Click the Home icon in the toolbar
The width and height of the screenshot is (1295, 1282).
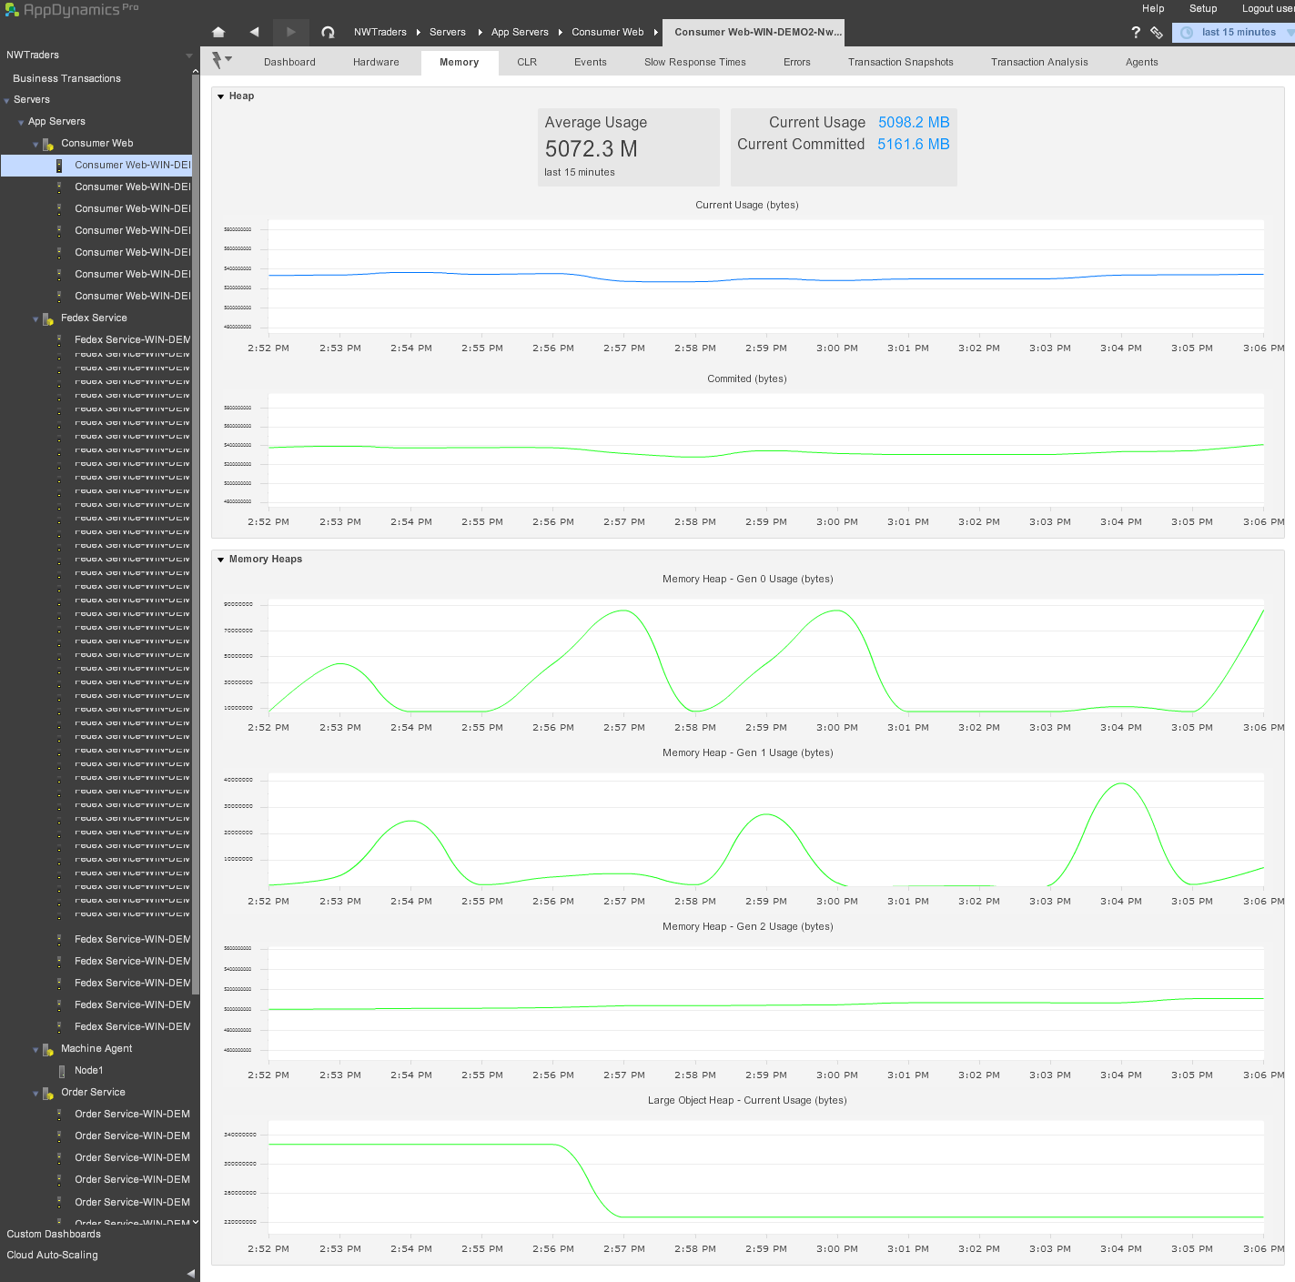pos(218,32)
